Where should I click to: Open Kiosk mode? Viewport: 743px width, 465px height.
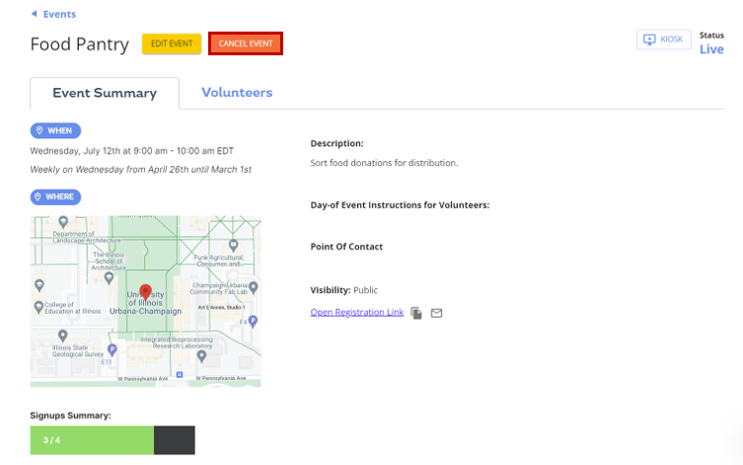pyautogui.click(x=663, y=39)
